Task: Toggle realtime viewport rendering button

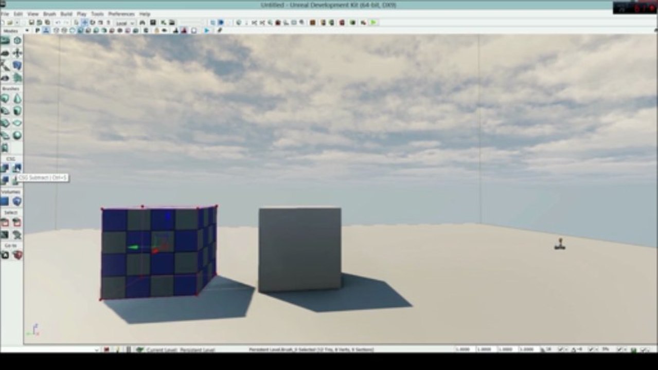Action: tap(46, 31)
